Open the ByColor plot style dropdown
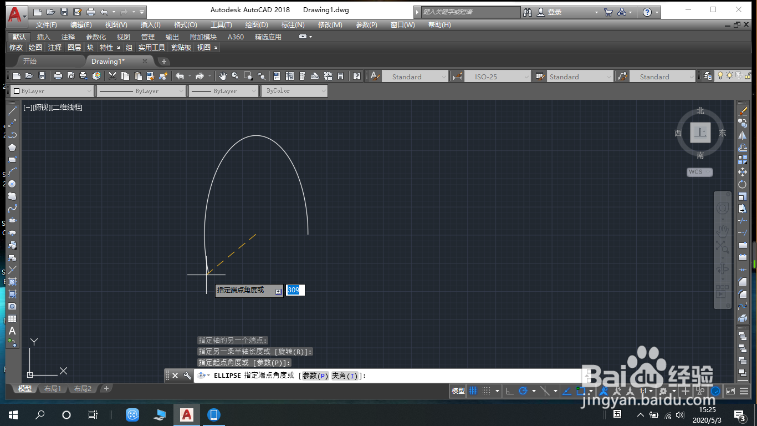 [294, 91]
